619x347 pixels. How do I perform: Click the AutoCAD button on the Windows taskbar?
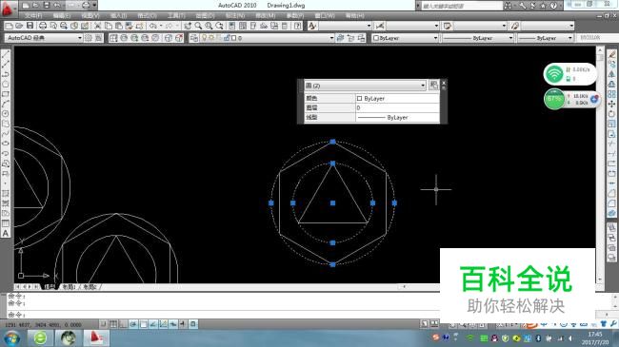tap(96, 337)
